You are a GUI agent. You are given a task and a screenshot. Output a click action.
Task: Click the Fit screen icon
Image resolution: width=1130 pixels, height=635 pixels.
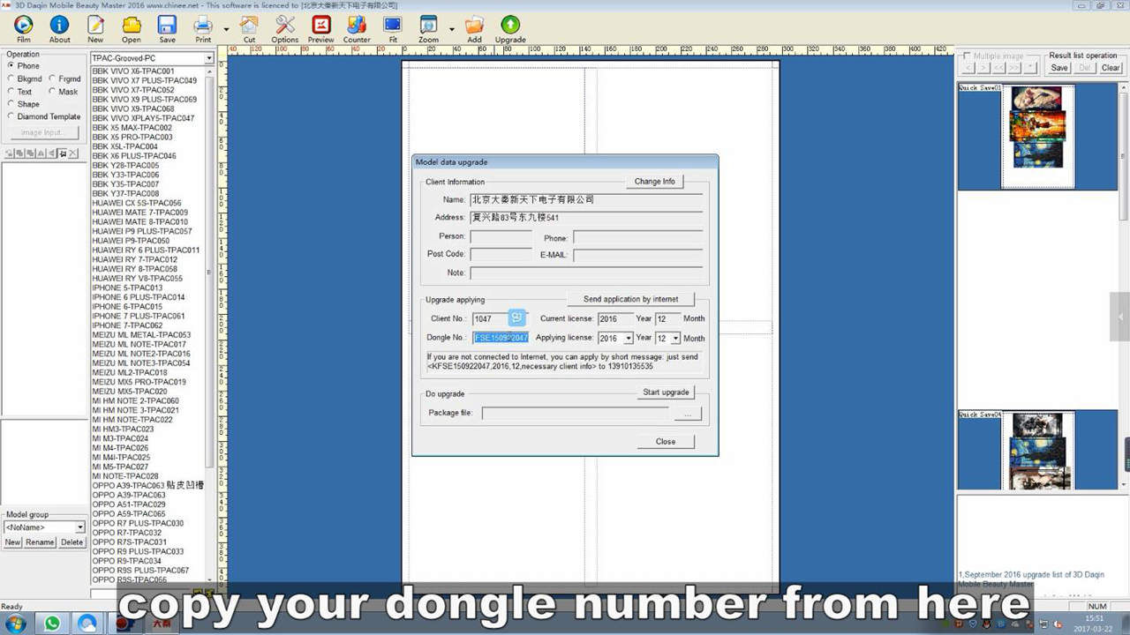[393, 28]
